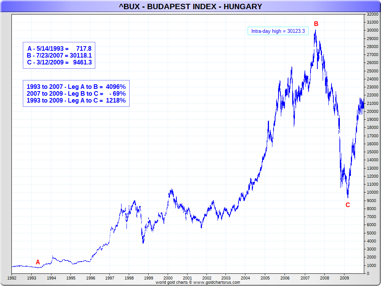
Task: Click the 2004 x-axis label
Action: [x=245, y=278]
